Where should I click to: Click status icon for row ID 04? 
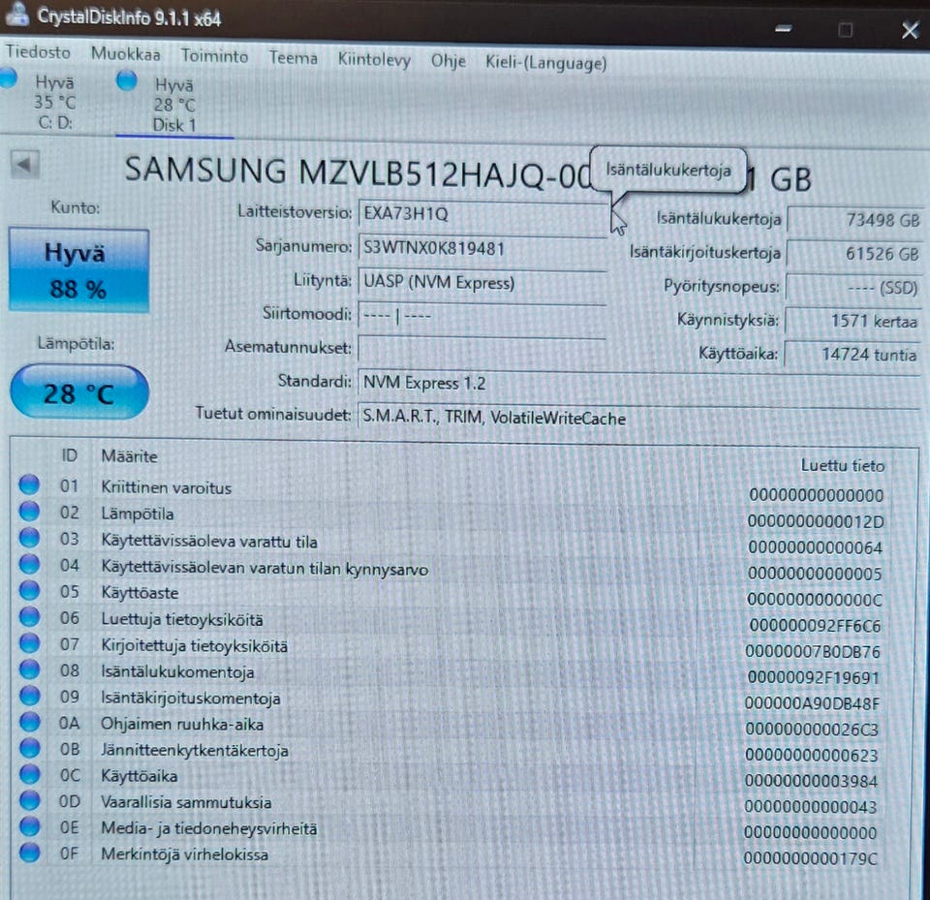pos(29,564)
